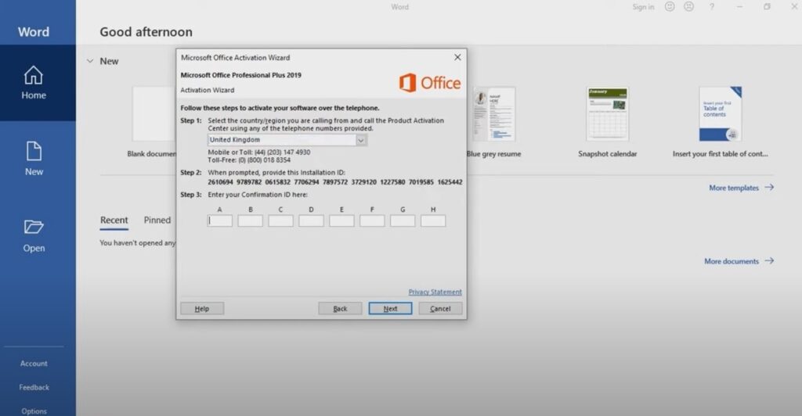This screenshot has height=416, width=802.
Task: Click the Installation ID group 1625442
Action: point(450,181)
